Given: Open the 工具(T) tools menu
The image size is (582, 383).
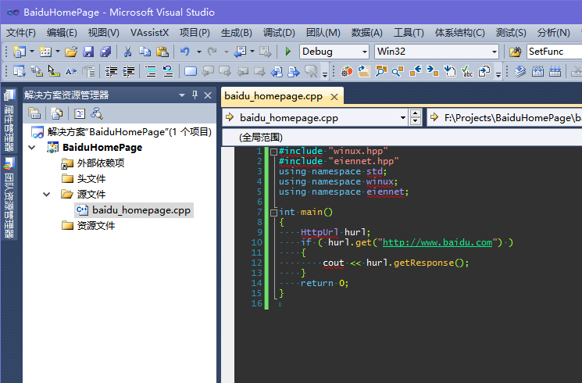Looking at the screenshot, I should click(409, 33).
